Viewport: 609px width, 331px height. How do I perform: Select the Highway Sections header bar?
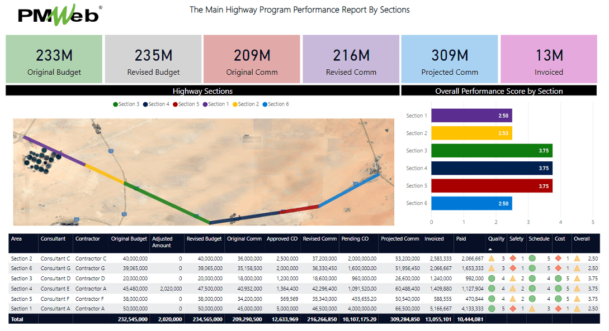[201, 90]
